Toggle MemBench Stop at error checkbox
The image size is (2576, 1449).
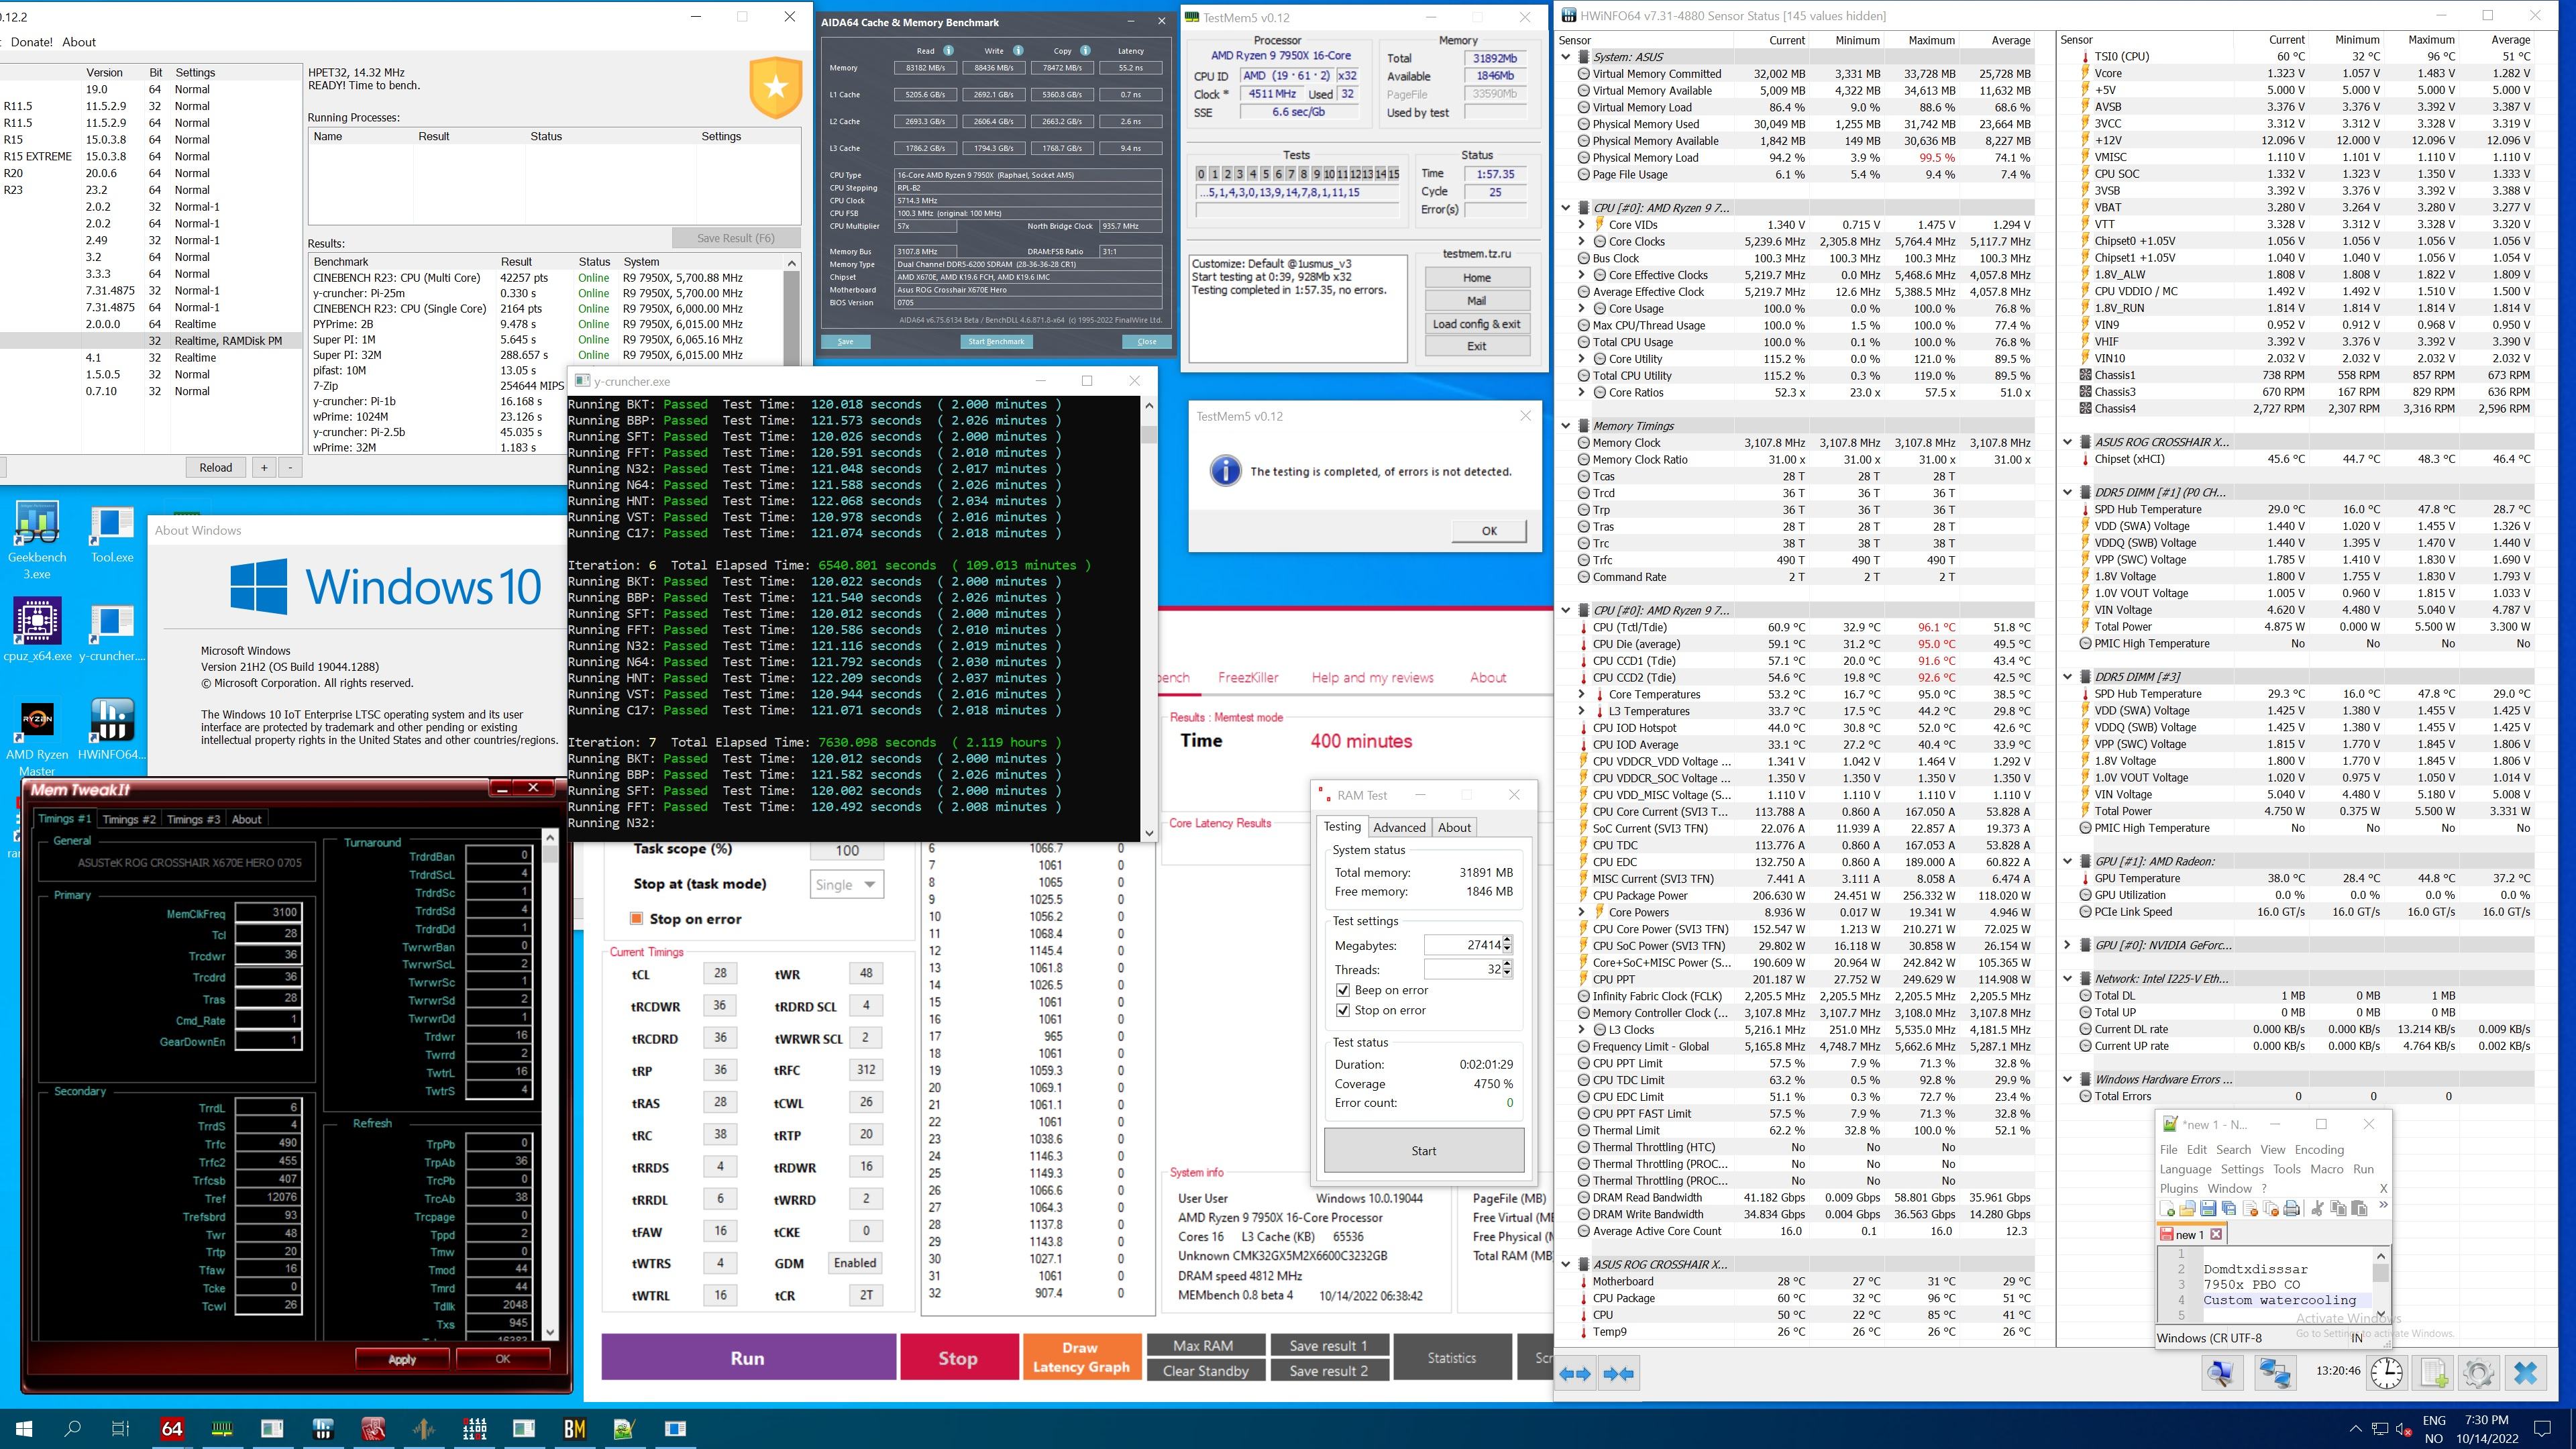636,918
